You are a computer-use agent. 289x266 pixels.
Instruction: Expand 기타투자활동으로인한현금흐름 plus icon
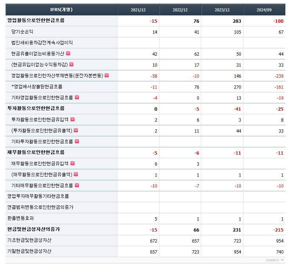pos(77,141)
